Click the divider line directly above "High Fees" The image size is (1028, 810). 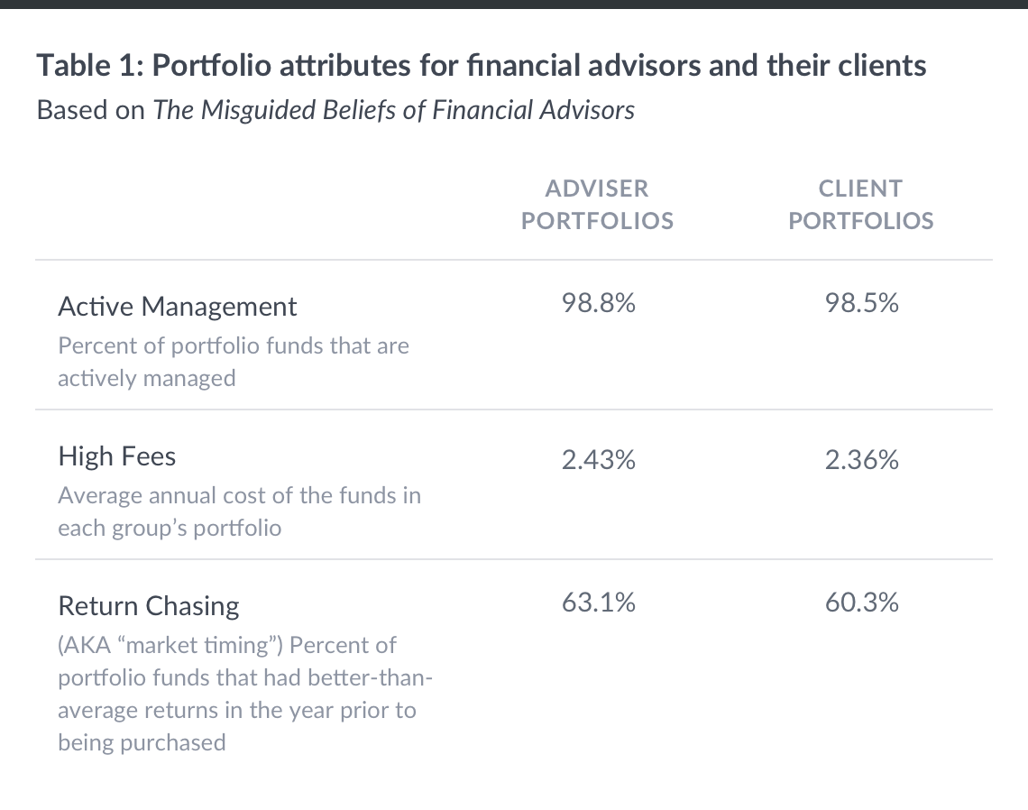[x=514, y=410]
